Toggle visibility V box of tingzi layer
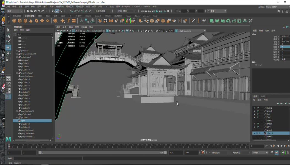This screenshot has height=165, width=290. 254,123
